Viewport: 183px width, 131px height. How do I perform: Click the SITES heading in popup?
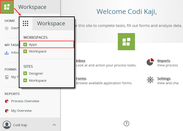click(28, 66)
